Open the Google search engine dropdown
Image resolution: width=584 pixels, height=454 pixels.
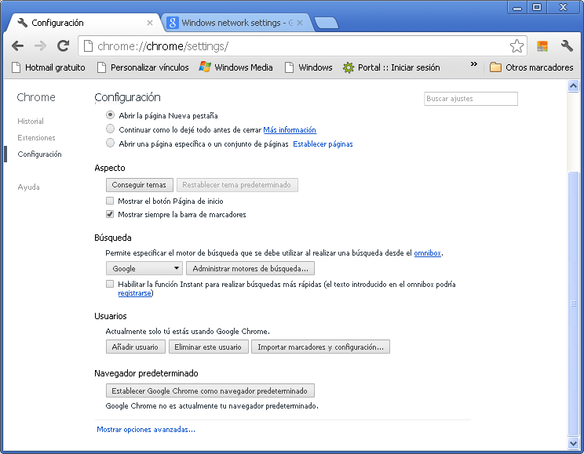pos(144,268)
